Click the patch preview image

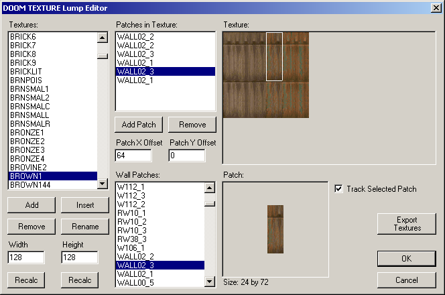(275, 229)
